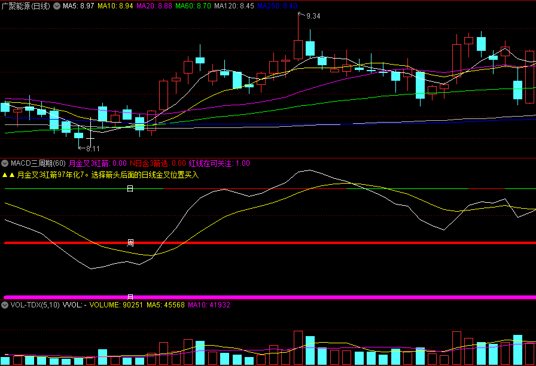
Task: Select the 月金叉3红箭: 0.00 value
Action: (98, 163)
